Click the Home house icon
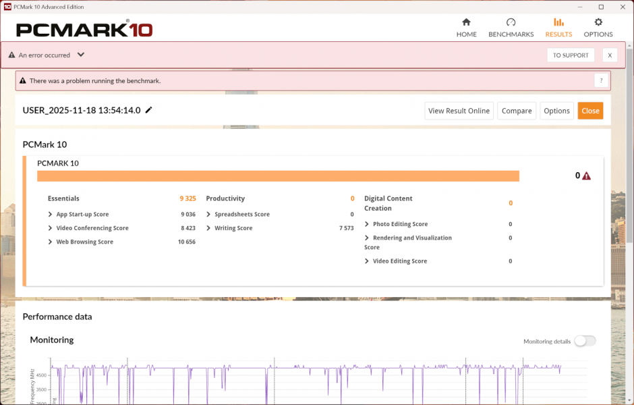Screen dimensions: 634x405 466,22
